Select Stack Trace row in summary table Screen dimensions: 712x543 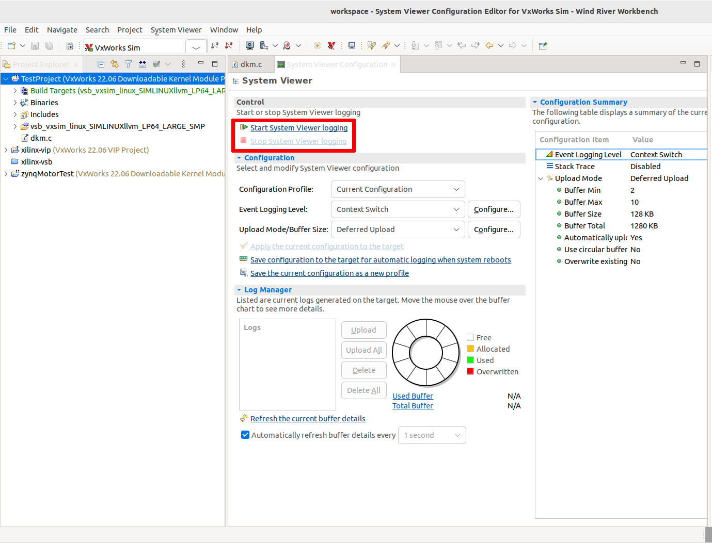(622, 167)
